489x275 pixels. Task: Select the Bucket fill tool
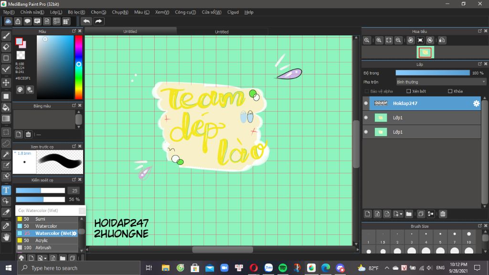pos(6,107)
